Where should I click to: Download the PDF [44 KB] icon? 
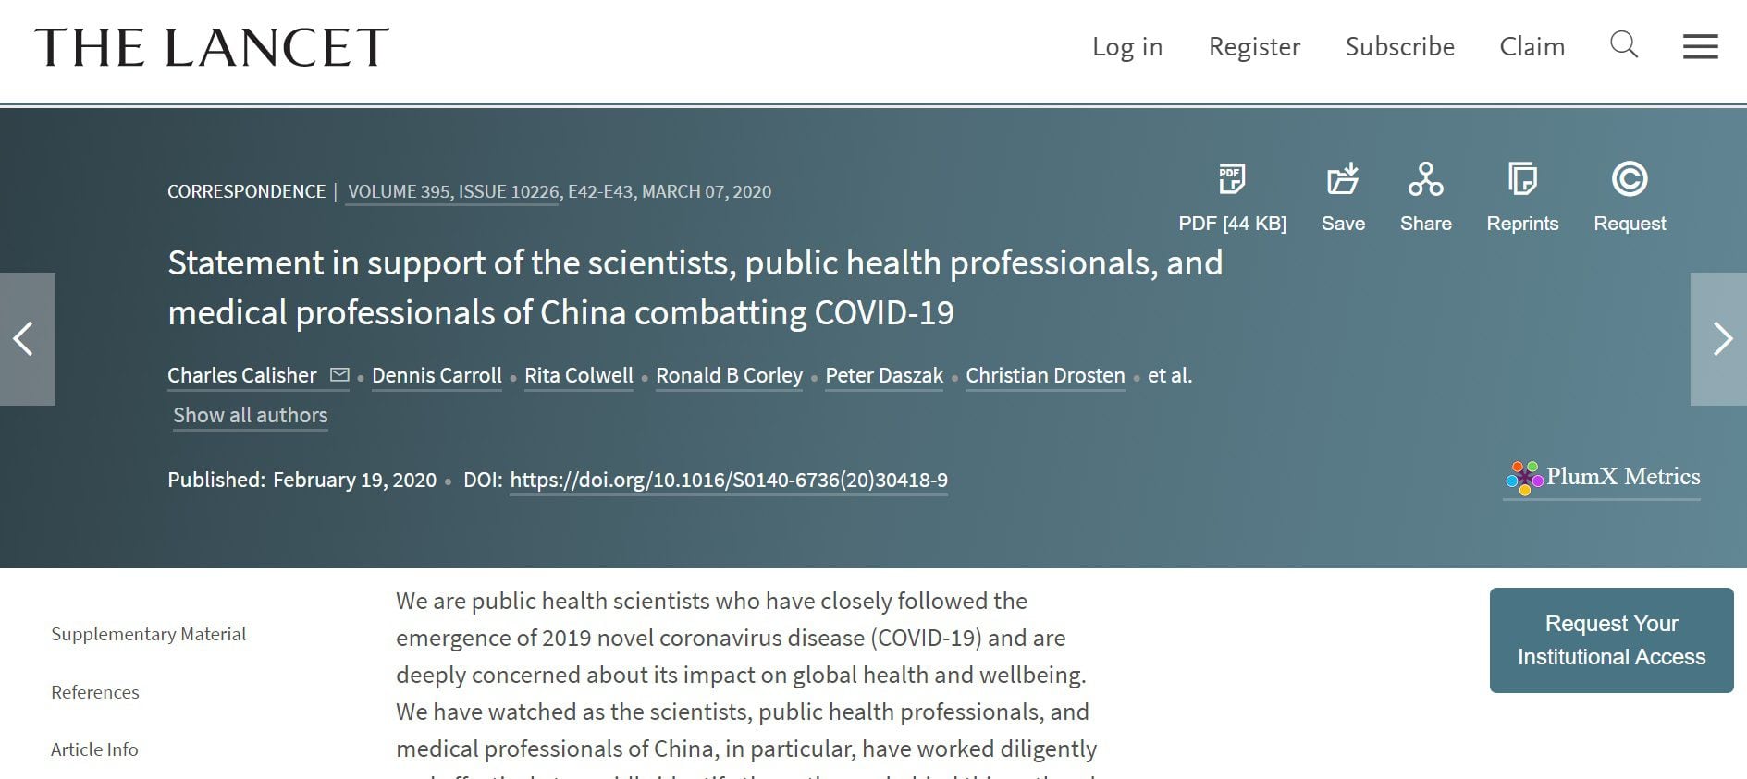(1232, 179)
